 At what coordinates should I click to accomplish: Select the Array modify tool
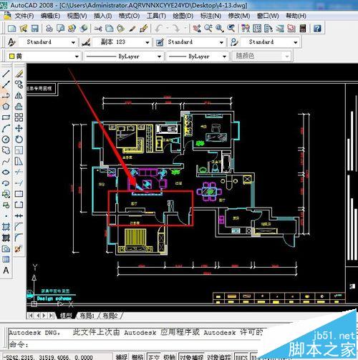[x=19, y=117]
